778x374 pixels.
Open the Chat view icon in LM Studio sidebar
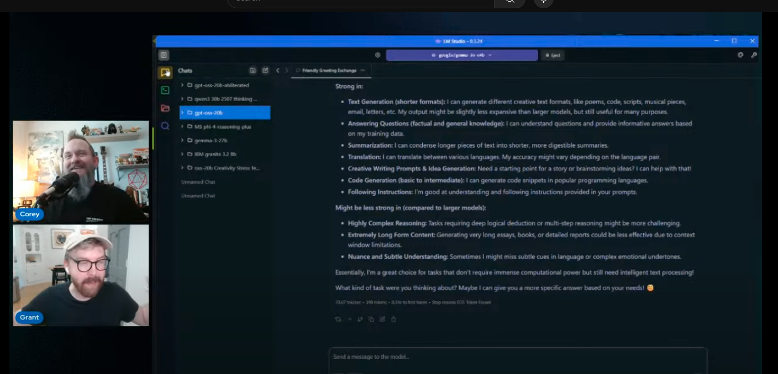(165, 72)
